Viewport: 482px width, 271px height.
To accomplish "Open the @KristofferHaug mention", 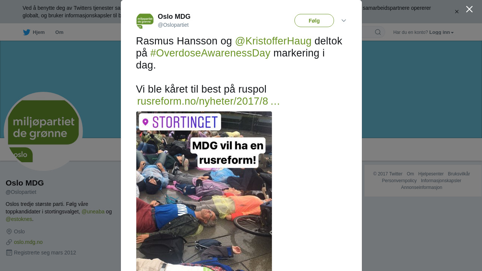I will coord(273,41).
